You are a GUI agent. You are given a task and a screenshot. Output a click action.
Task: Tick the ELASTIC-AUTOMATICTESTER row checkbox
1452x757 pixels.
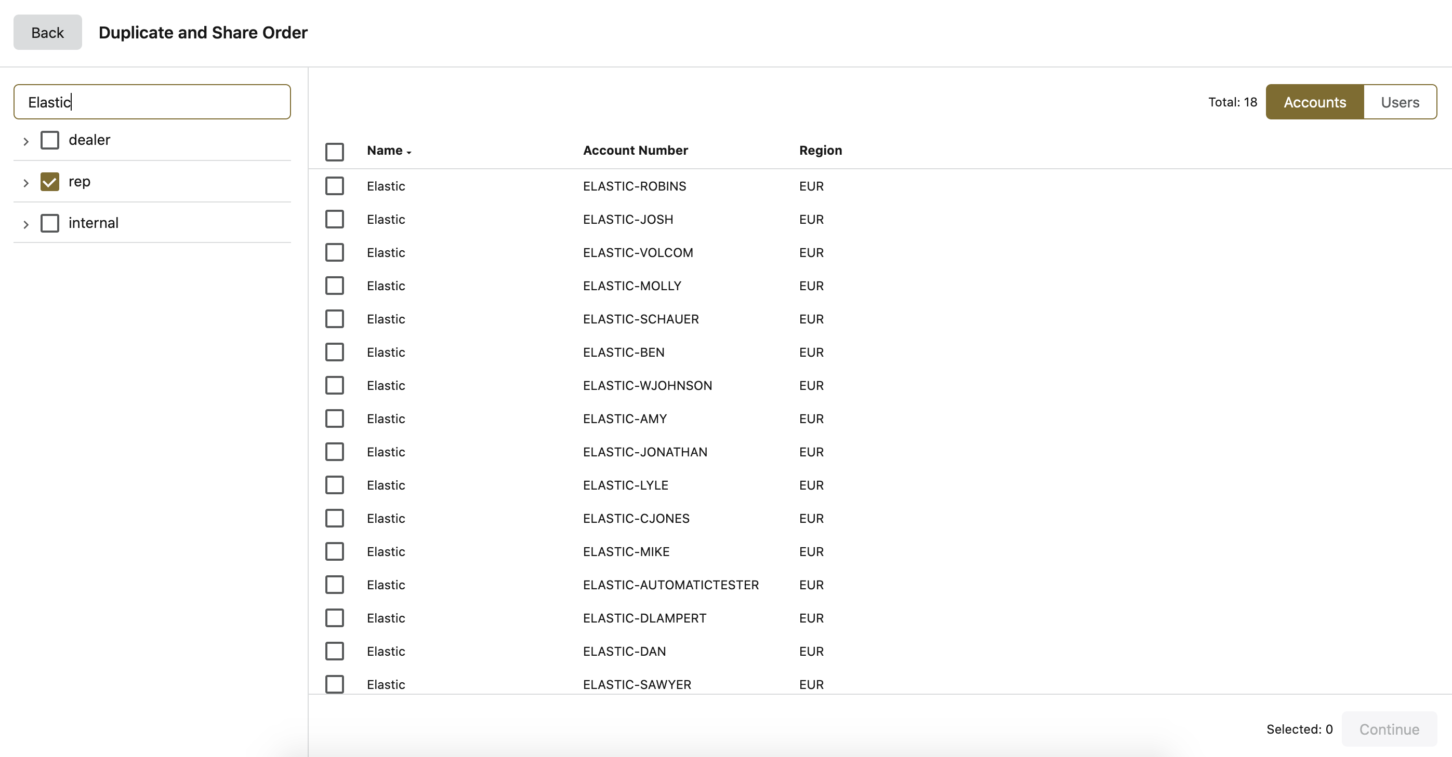(x=334, y=585)
